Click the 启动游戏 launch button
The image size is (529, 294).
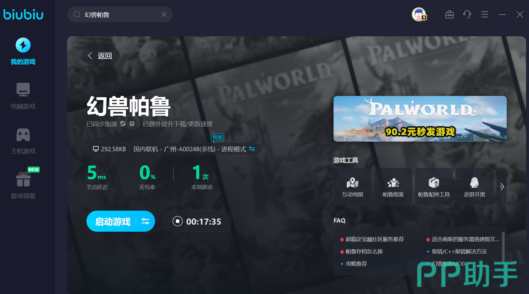click(113, 221)
